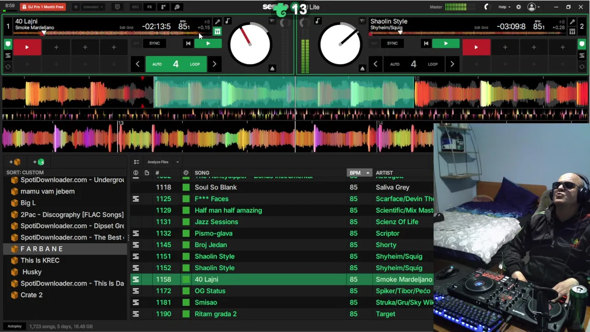This screenshot has height=332, width=590.
Task: Toggle deck 2 keyboard keylock icon
Action: coord(572,31)
